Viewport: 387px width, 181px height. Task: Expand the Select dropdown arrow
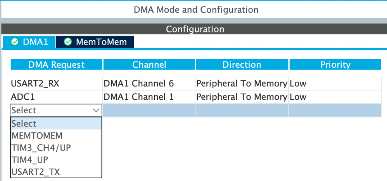(x=96, y=110)
